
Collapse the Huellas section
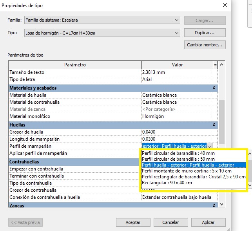click(x=214, y=125)
